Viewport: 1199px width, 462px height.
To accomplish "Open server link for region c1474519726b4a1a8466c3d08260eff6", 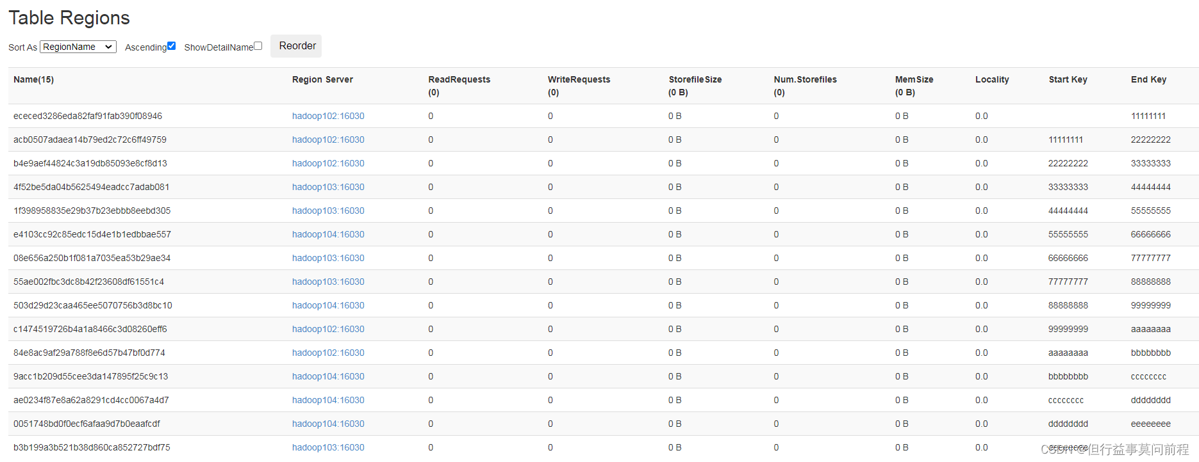I will 328,329.
